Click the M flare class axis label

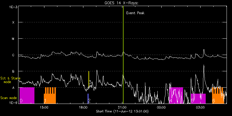(x=13, y=39)
